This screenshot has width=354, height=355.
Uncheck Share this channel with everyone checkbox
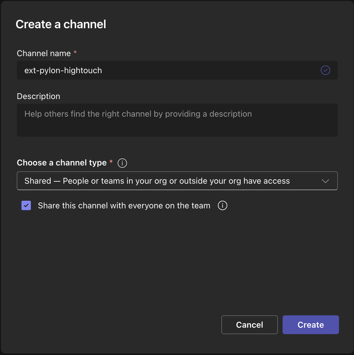click(26, 205)
